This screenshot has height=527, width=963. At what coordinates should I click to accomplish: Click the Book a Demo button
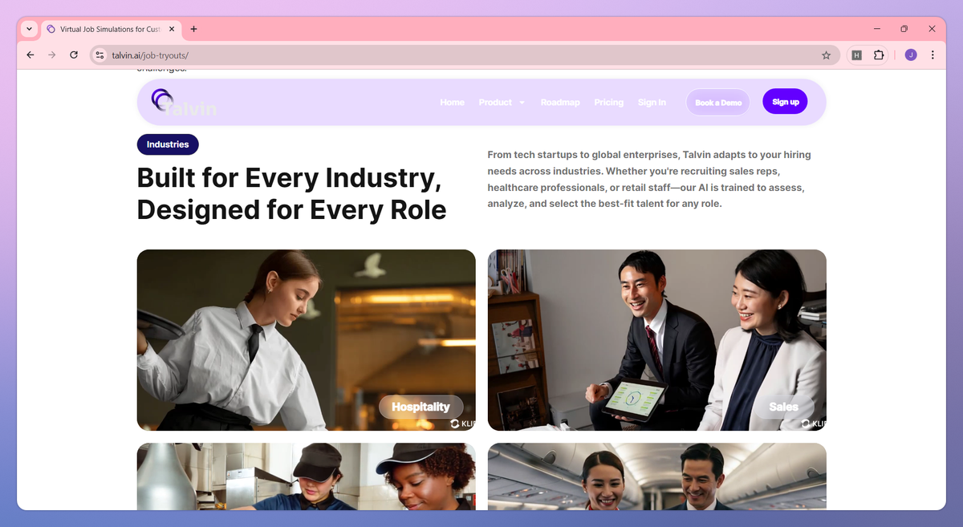(718, 103)
